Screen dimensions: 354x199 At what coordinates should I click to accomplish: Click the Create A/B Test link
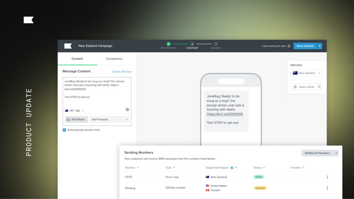[x=121, y=72]
